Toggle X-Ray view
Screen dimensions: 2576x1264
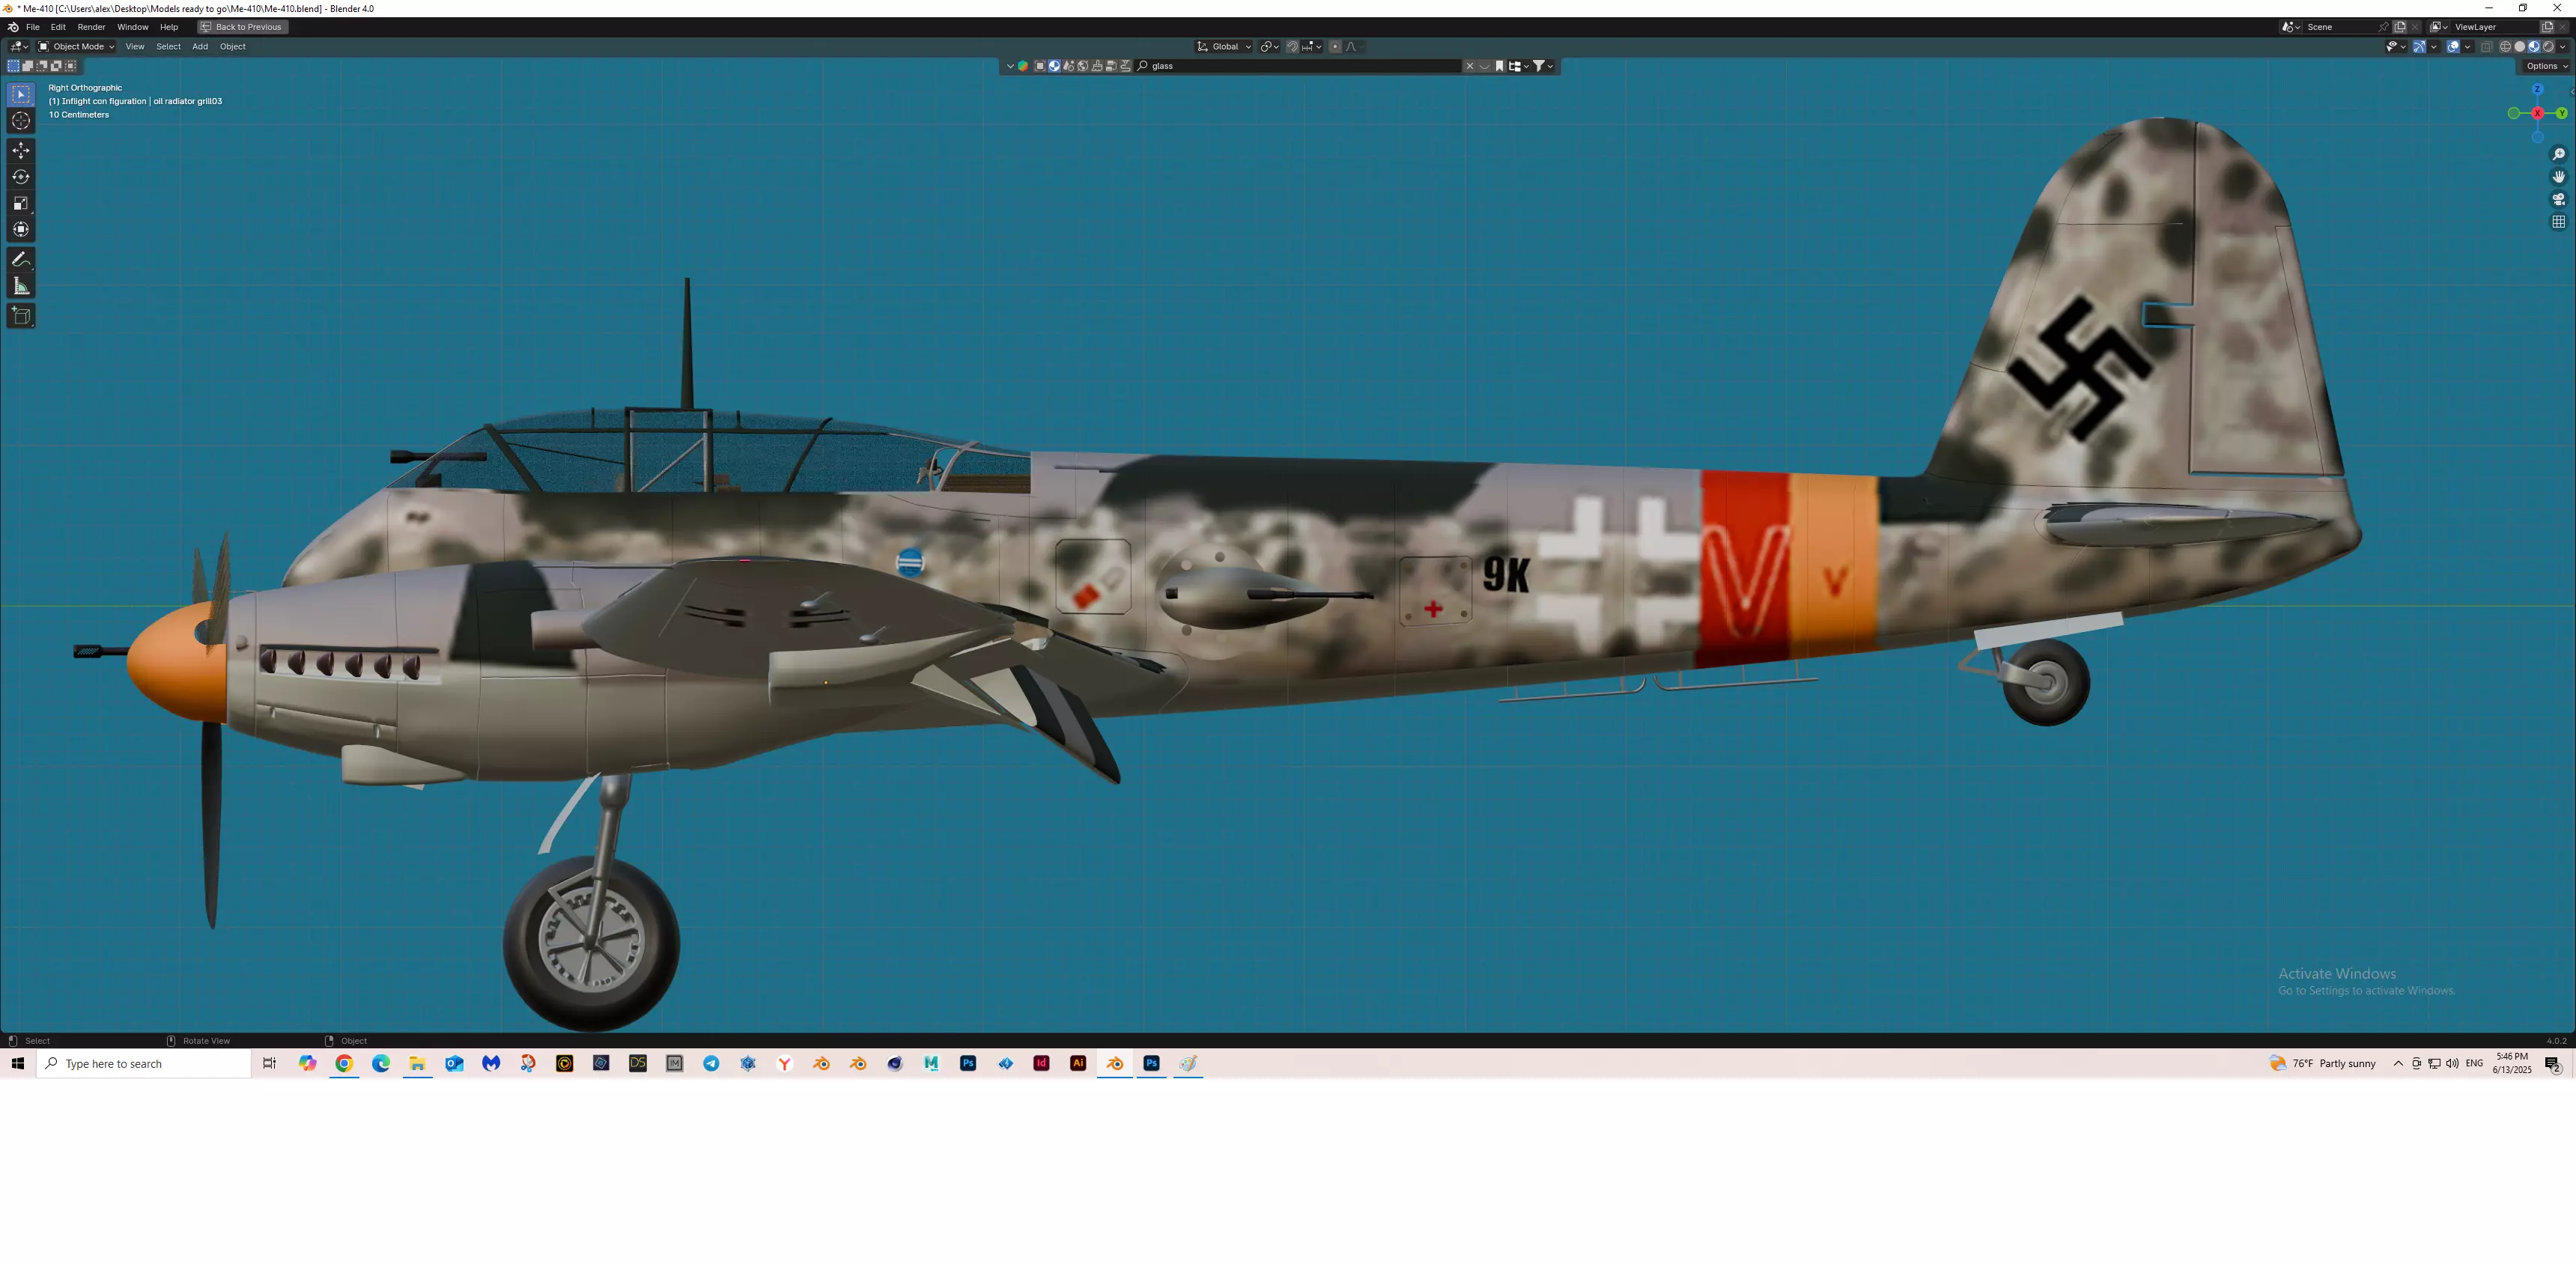(x=2487, y=46)
